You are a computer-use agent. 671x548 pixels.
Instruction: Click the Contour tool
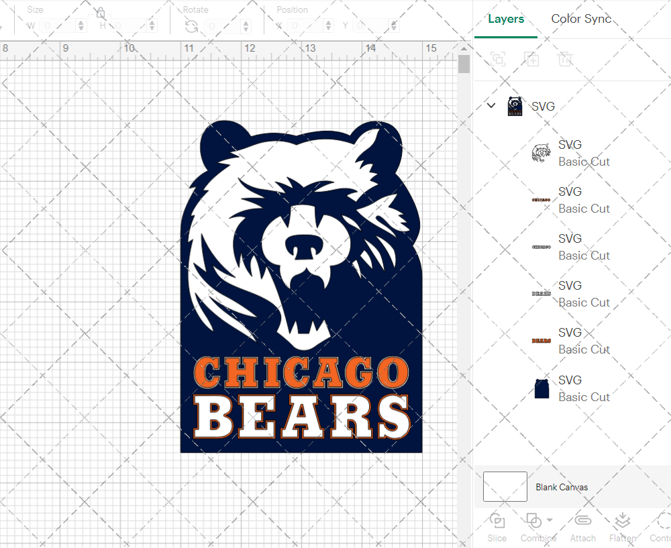(661, 527)
